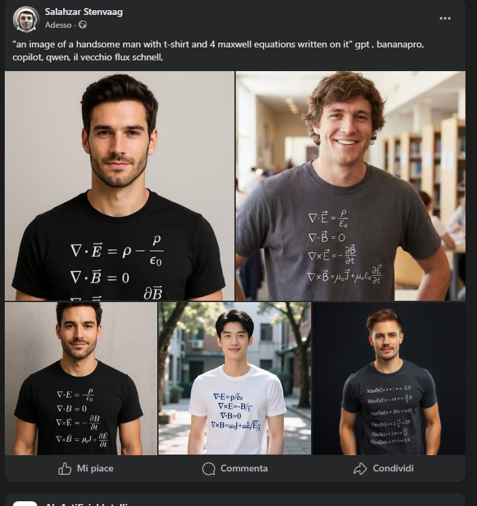The height and width of the screenshot is (506, 477).
Task: Open the small photo with the black t-shirt and four equations
Action: click(81, 378)
